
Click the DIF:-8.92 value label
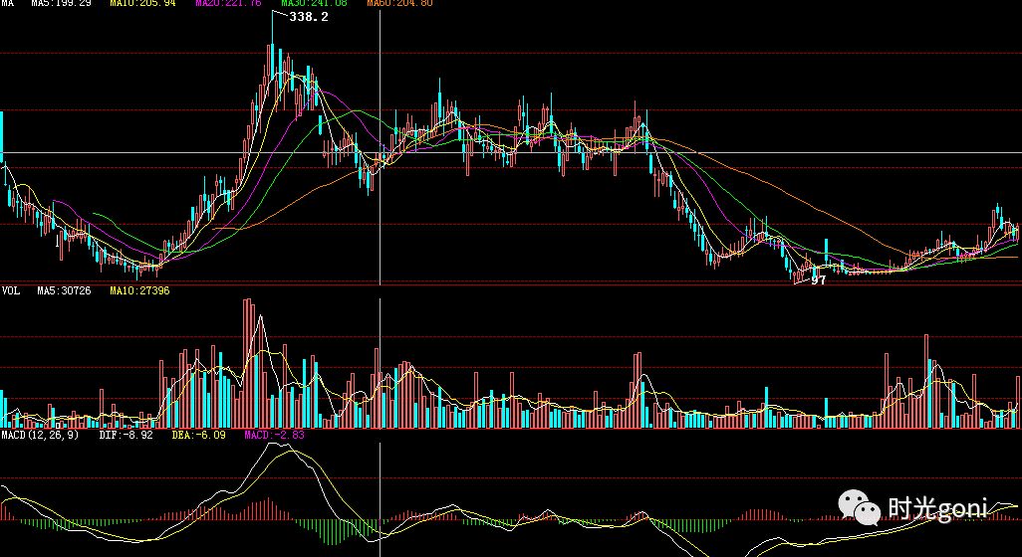[x=126, y=435]
